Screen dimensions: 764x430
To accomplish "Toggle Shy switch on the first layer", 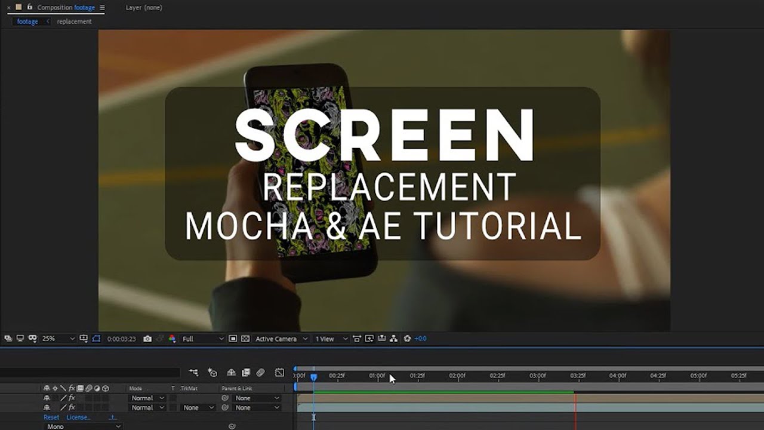I will tap(47, 398).
